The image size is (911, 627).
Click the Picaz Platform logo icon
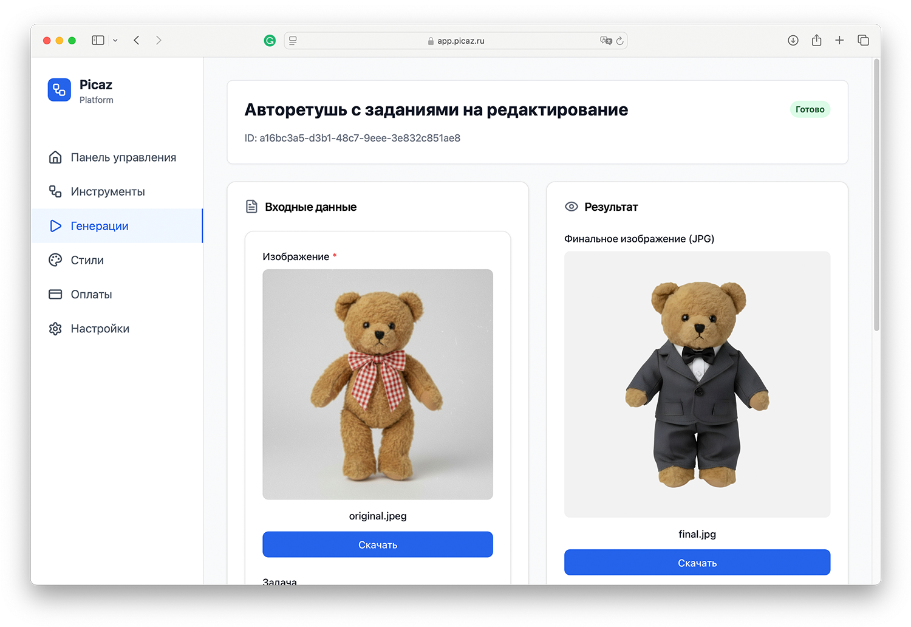click(59, 90)
